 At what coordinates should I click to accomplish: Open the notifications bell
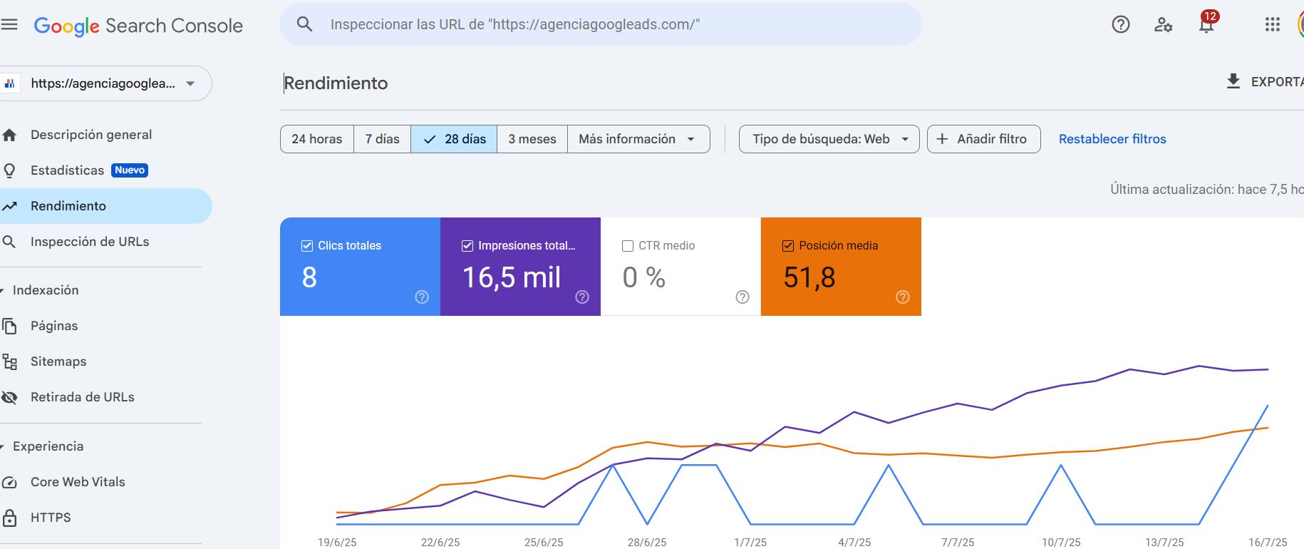[1206, 25]
